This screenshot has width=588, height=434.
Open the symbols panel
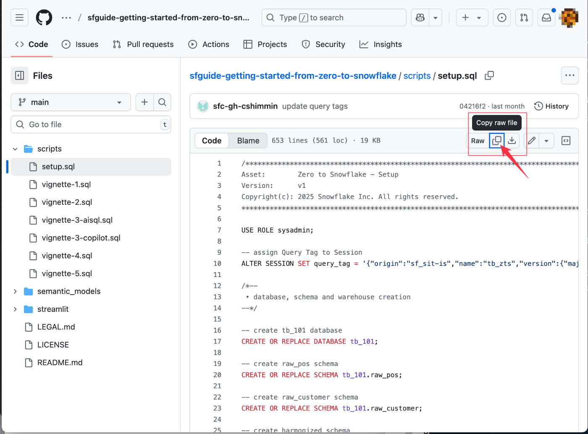coord(566,141)
